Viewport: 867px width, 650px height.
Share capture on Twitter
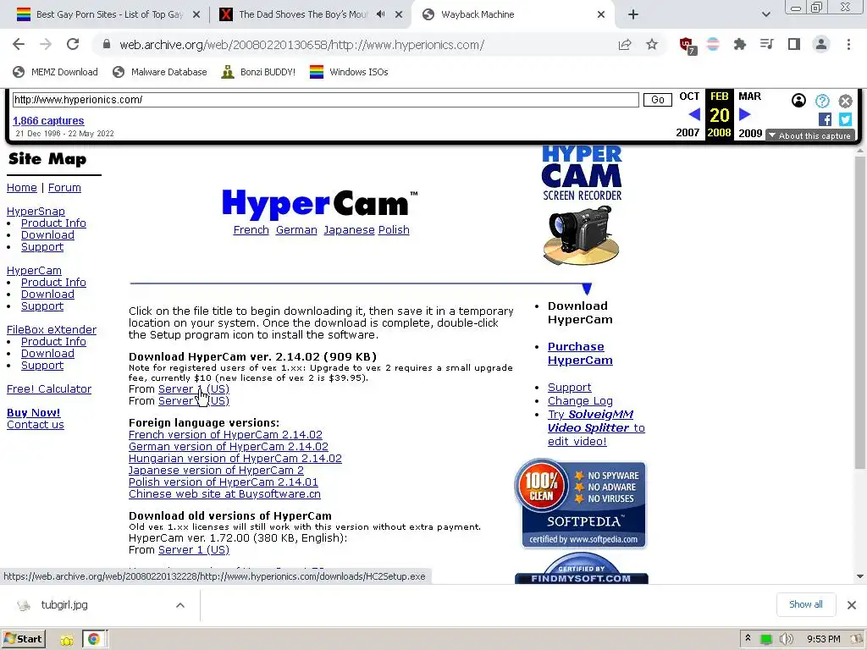pos(845,119)
